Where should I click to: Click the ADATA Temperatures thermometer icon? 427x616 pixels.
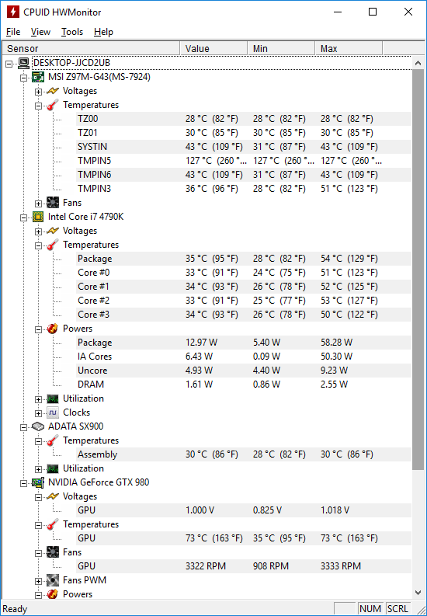(53, 440)
